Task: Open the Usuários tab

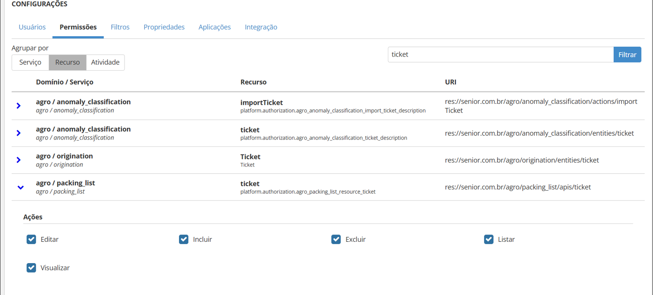Action: pyautogui.click(x=32, y=27)
